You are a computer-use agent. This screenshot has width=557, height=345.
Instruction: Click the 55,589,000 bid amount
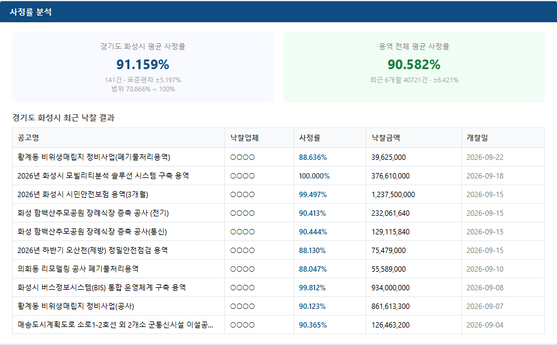[389, 269]
